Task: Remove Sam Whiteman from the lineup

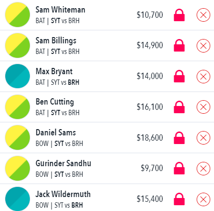Action: [203, 15]
